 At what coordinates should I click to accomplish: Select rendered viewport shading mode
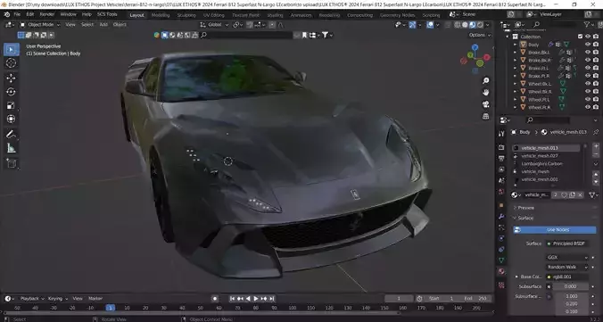480,25
